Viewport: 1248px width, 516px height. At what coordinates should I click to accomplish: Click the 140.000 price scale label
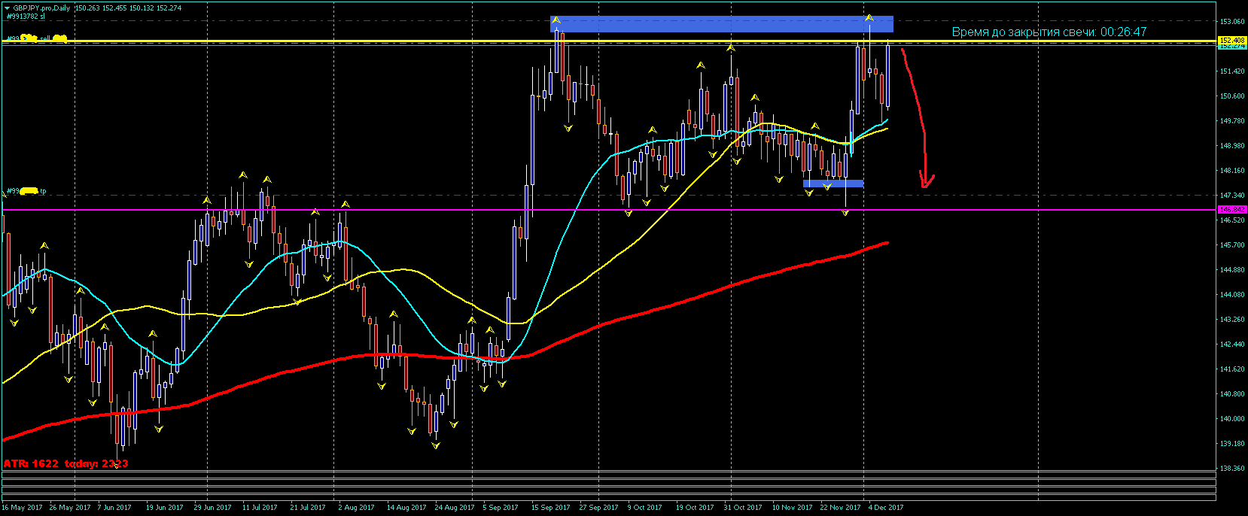[1231, 419]
